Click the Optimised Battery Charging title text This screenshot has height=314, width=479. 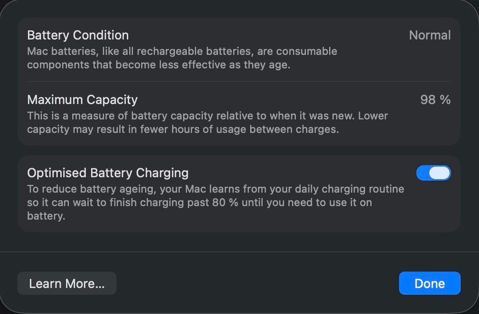coord(108,173)
